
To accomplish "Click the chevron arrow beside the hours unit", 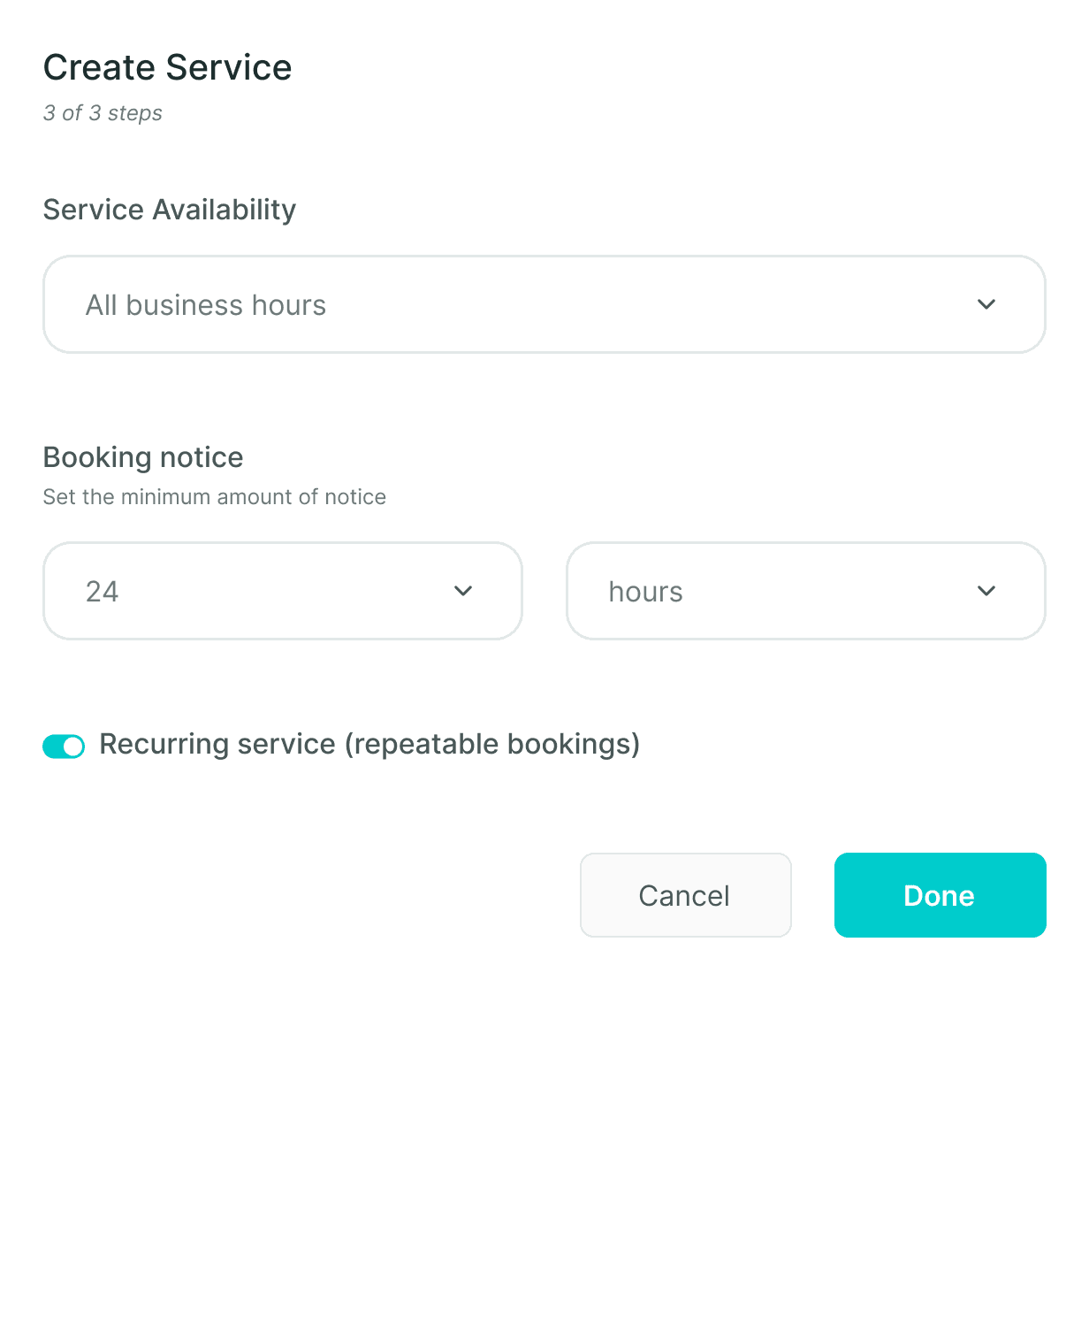I will coord(986,591).
